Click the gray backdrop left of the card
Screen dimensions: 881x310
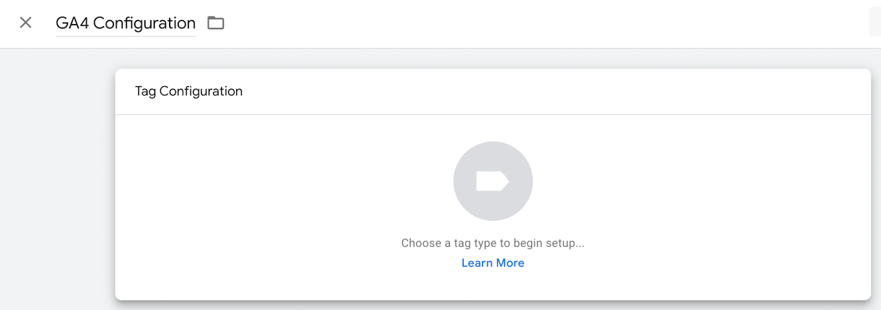(57, 179)
